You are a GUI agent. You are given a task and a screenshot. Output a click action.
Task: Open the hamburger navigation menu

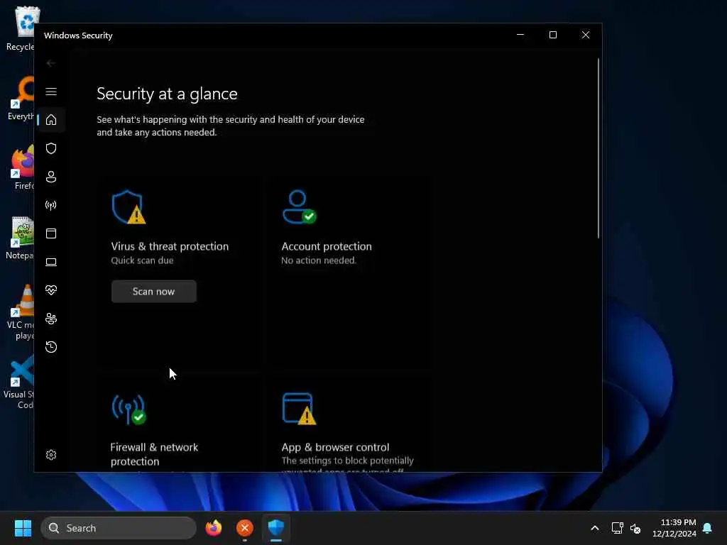click(x=51, y=92)
